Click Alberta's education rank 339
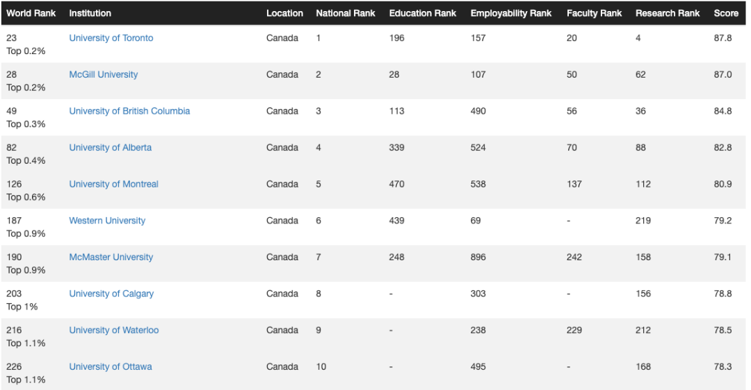 tap(396, 148)
